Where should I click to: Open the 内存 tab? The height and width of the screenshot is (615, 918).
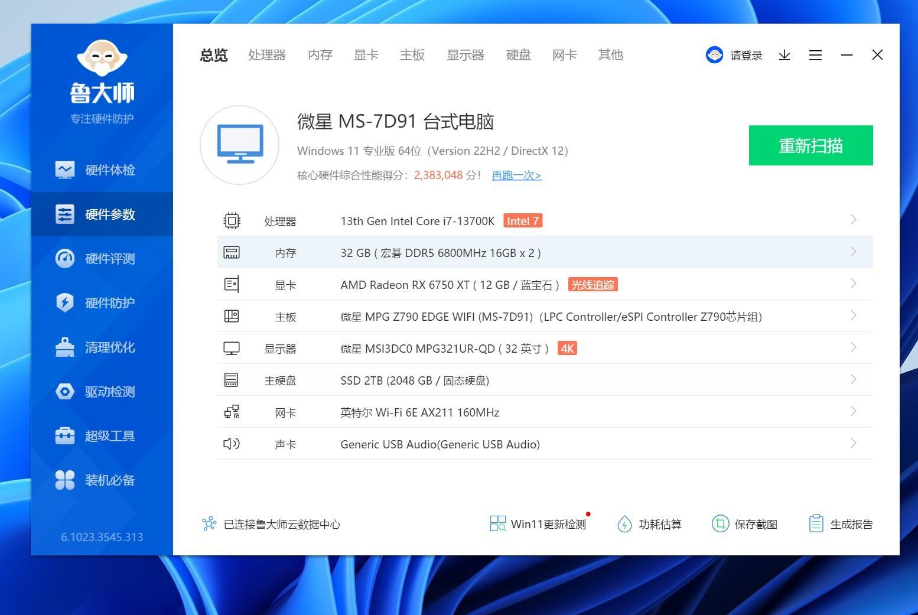tap(320, 55)
